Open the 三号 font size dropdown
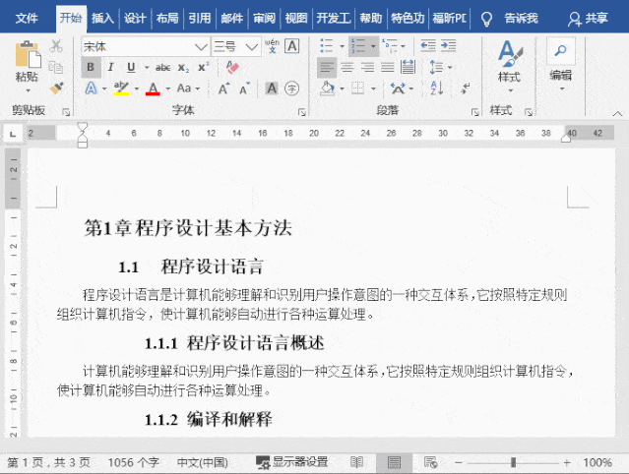Image resolution: width=629 pixels, height=474 pixels. click(x=252, y=47)
